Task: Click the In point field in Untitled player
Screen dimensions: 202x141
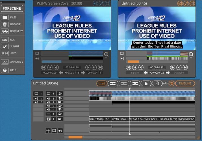Action: [x=135, y=73]
